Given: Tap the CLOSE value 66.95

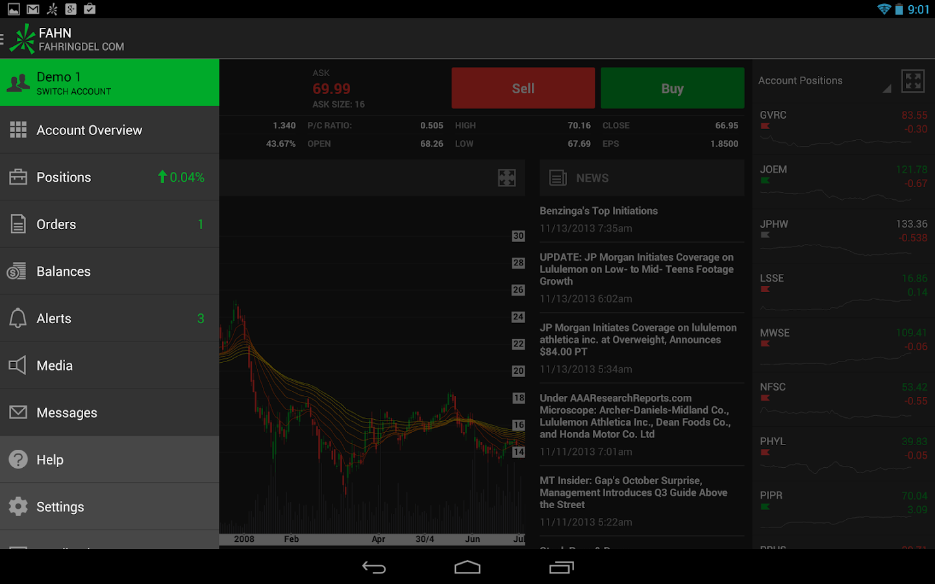Looking at the screenshot, I should coord(727,125).
